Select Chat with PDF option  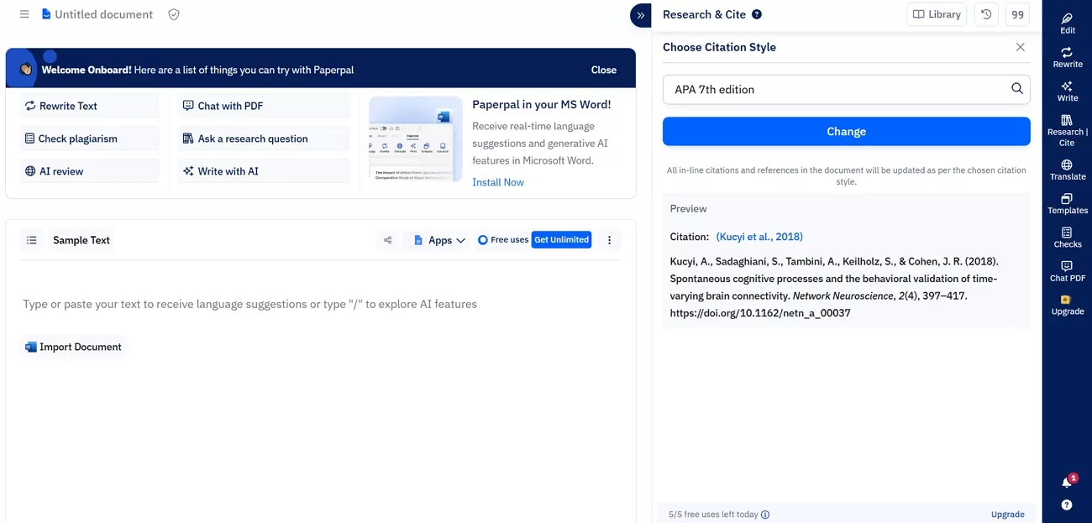[264, 106]
